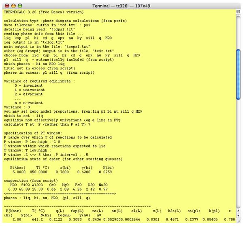
Task: Click the 'choose from: liq ksp pl bi' line
Action: (x=72, y=55)
